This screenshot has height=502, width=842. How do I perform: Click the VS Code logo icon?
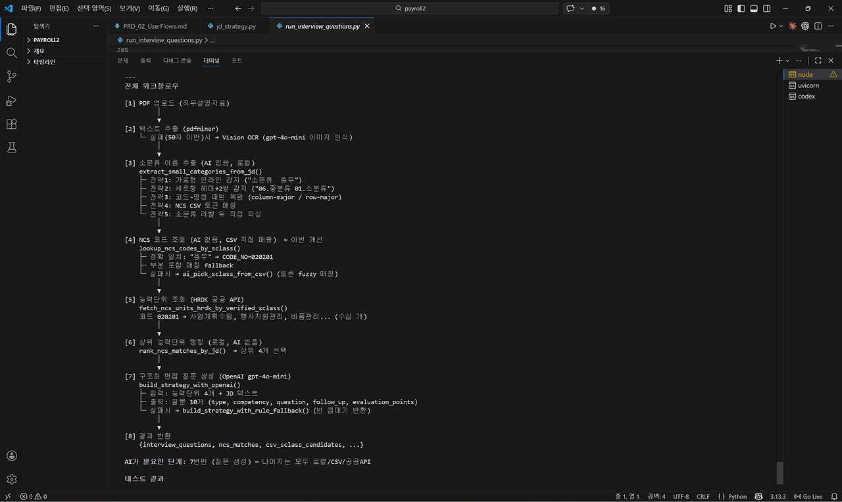pos(9,9)
